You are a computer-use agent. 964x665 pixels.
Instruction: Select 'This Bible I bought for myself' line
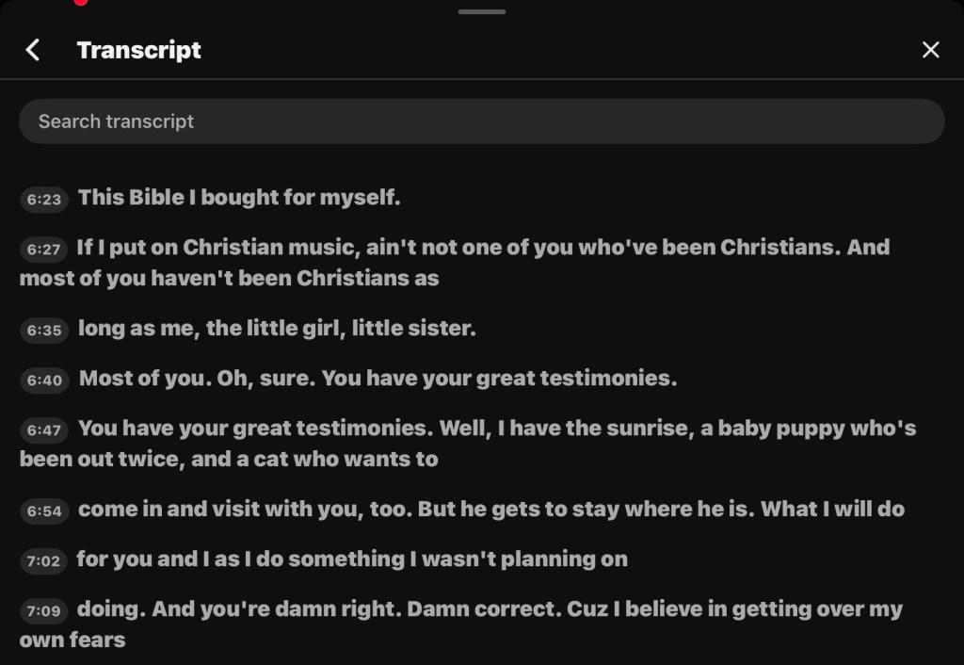tap(239, 198)
